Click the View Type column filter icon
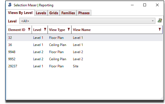The image size is (165, 104). (69, 30)
